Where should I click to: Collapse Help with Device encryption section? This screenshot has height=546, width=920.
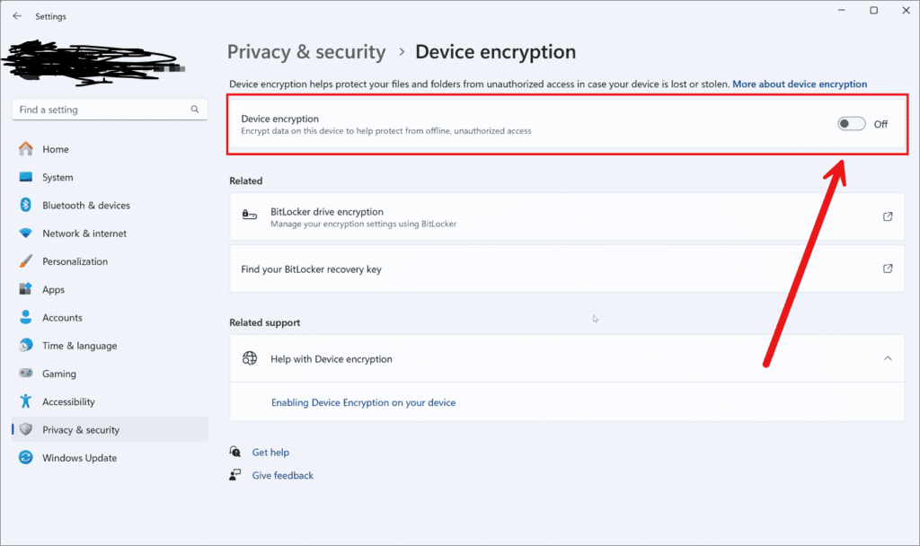coord(888,358)
